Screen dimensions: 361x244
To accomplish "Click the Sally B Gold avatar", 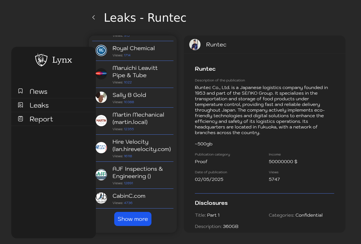I will [x=101, y=97].
